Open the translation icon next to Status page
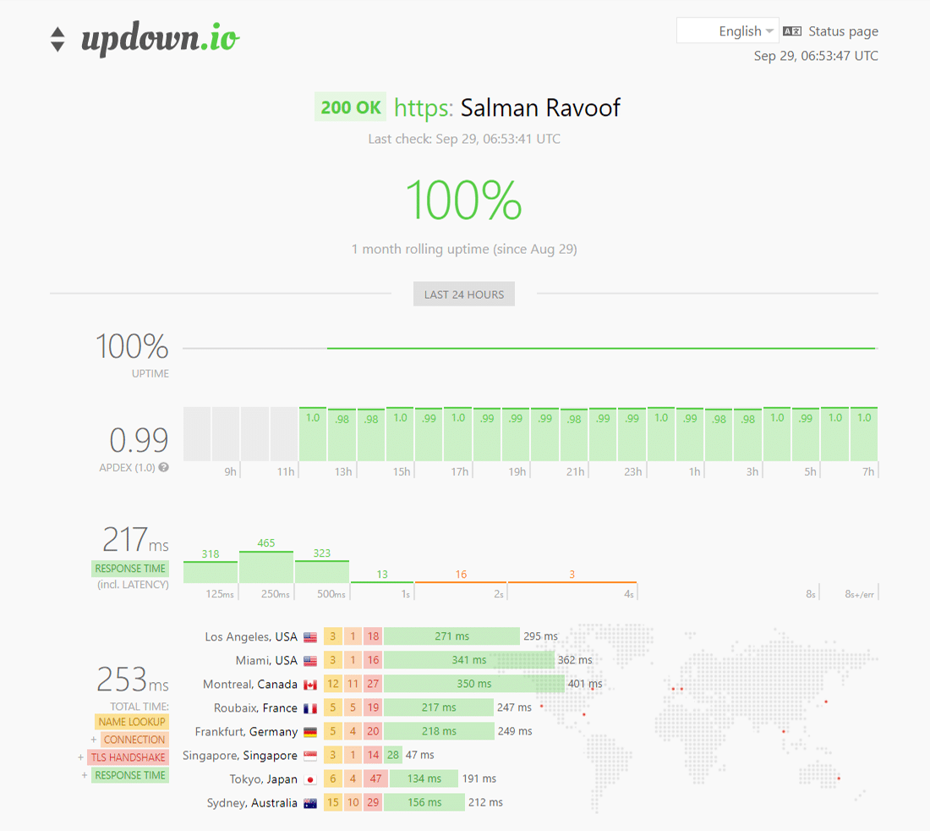 click(791, 30)
